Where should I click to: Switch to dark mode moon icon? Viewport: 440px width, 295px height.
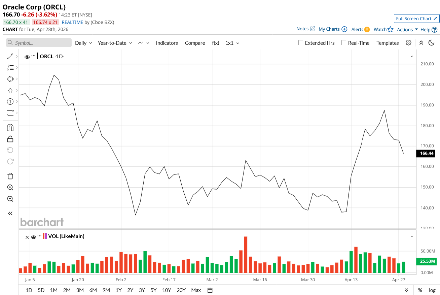(x=431, y=43)
